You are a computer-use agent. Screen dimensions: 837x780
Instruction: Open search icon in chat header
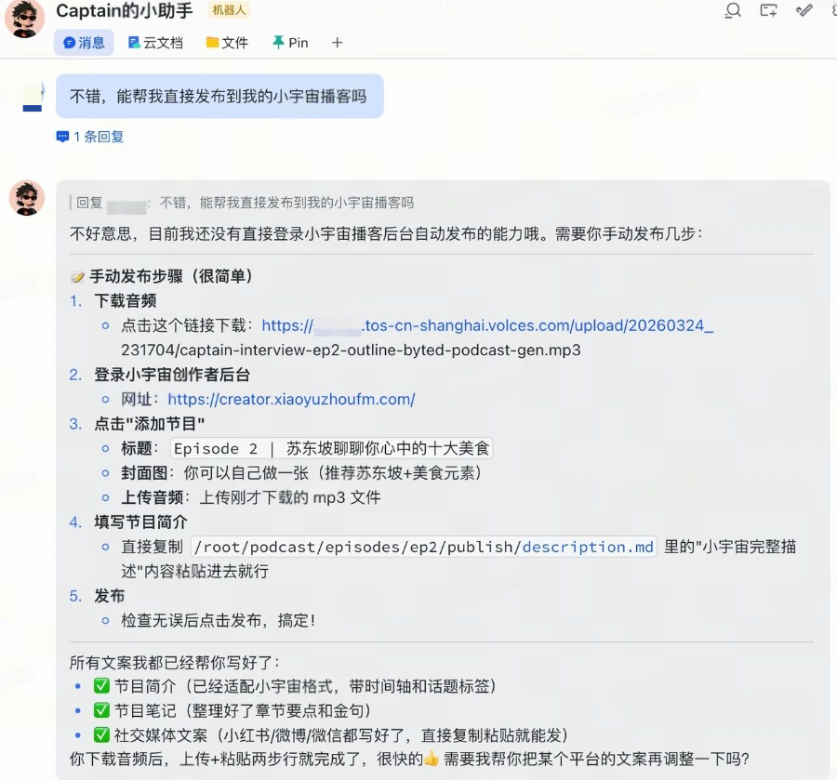click(733, 10)
